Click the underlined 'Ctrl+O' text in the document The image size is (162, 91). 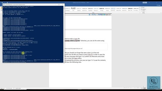(90, 55)
